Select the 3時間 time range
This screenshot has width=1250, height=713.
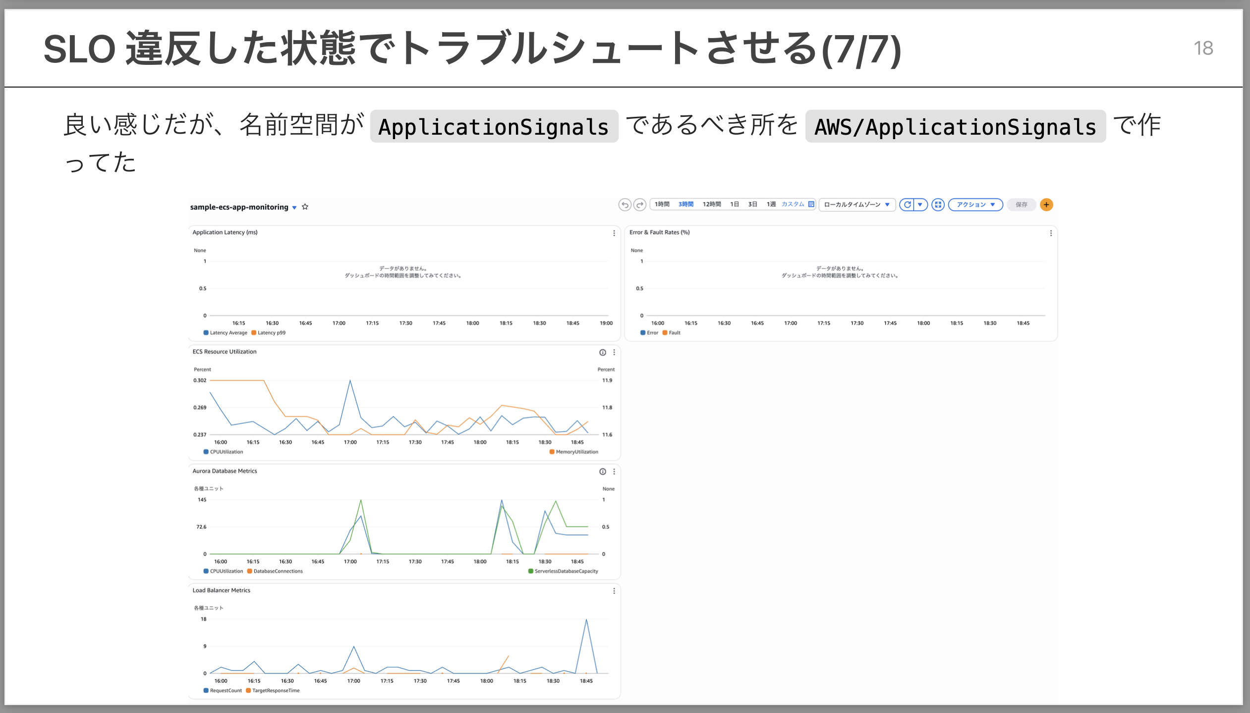point(686,204)
